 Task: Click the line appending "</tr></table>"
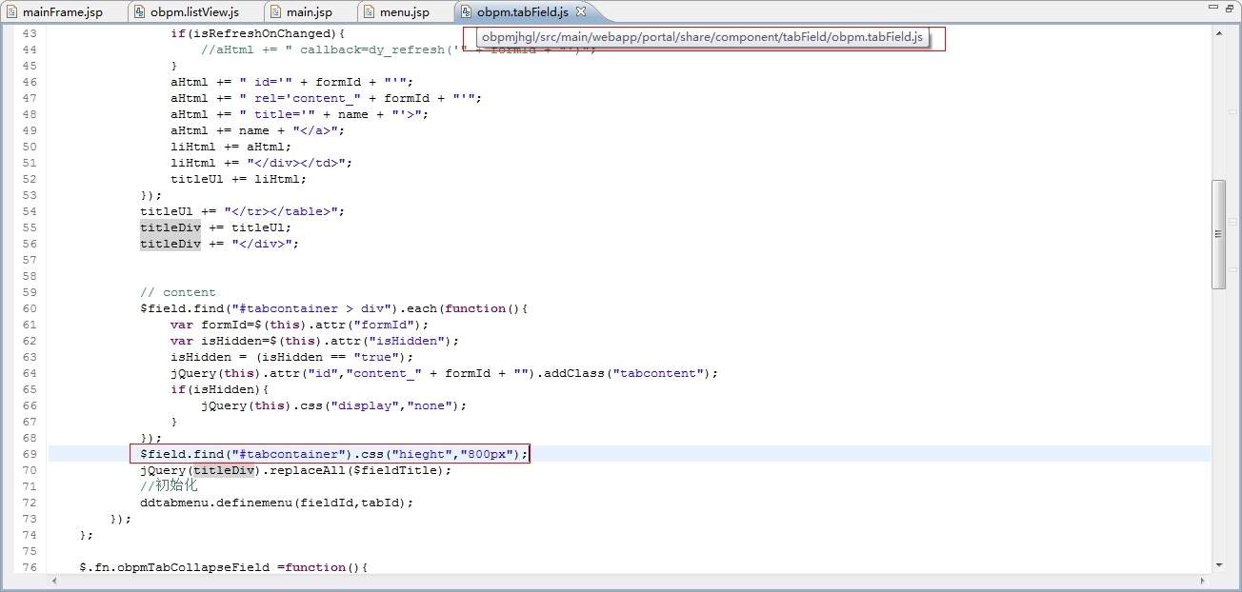243,211
